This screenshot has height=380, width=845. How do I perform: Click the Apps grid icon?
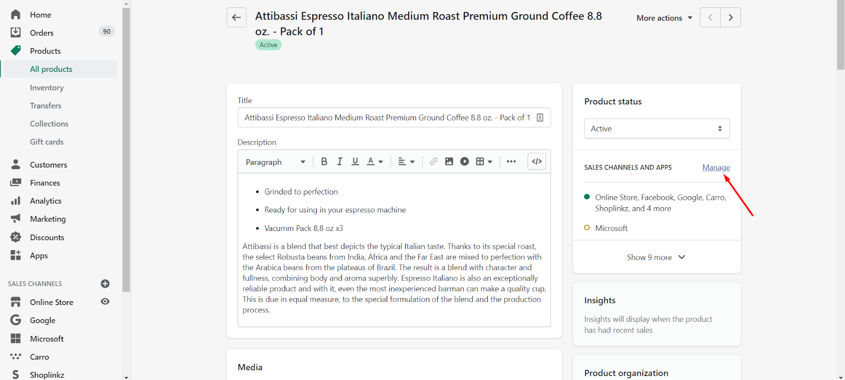[16, 255]
